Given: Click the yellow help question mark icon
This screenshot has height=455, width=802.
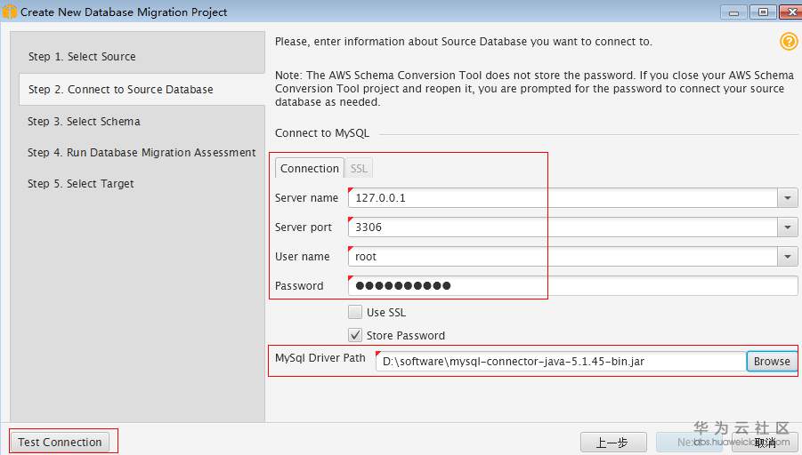Looking at the screenshot, I should tap(789, 42).
